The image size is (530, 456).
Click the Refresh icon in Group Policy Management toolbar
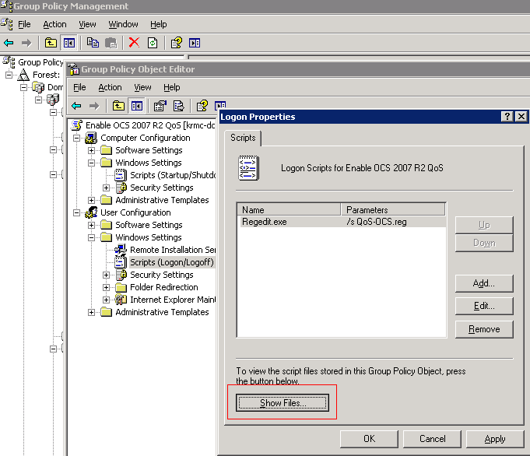pyautogui.click(x=153, y=43)
